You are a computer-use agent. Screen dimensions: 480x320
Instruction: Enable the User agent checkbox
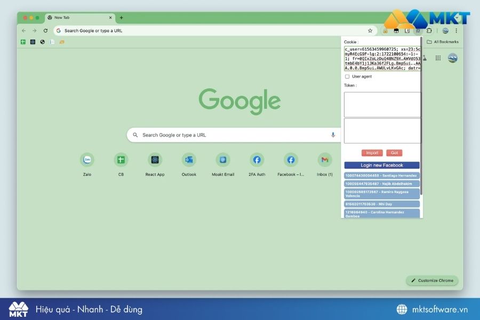347,76
